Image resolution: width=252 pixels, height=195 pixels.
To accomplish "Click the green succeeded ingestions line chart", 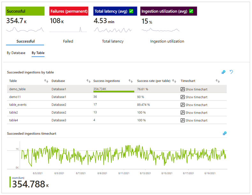I will 124,155.
